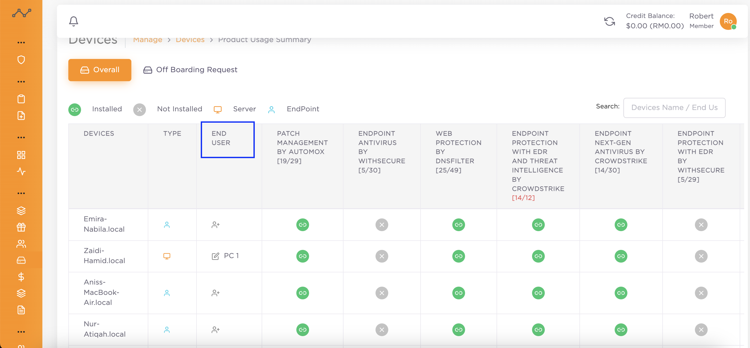
Task: Click the refresh sync icon
Action: point(609,21)
